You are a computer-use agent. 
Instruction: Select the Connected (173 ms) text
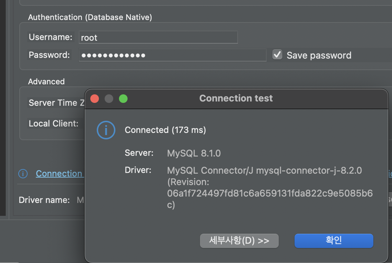point(165,130)
